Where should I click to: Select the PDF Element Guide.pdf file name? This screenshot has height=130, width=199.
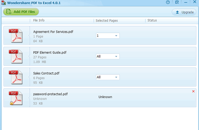[50, 53]
